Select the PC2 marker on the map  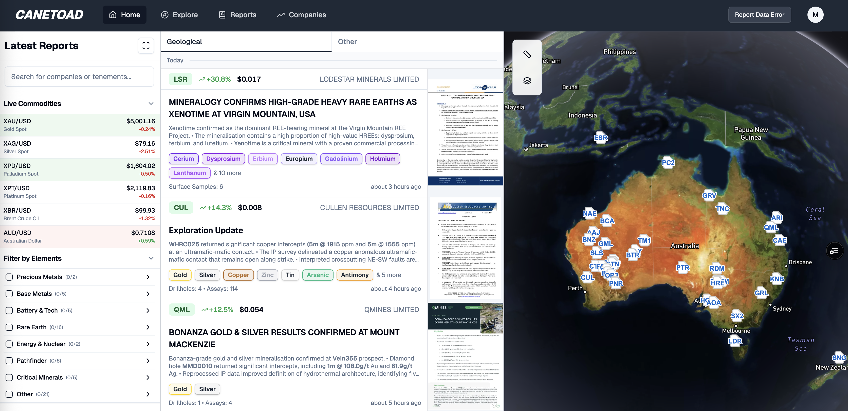click(x=668, y=162)
